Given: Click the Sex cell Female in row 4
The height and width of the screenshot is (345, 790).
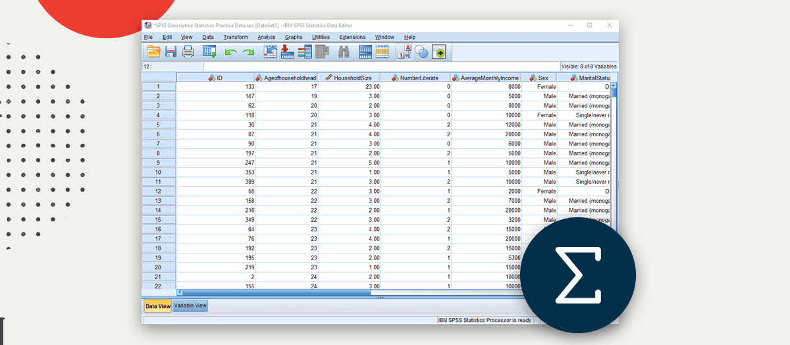Looking at the screenshot, I should pos(539,115).
